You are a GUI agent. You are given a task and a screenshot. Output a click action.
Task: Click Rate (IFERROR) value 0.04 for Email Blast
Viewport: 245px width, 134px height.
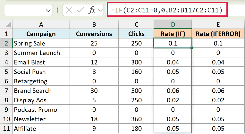(x=218, y=62)
